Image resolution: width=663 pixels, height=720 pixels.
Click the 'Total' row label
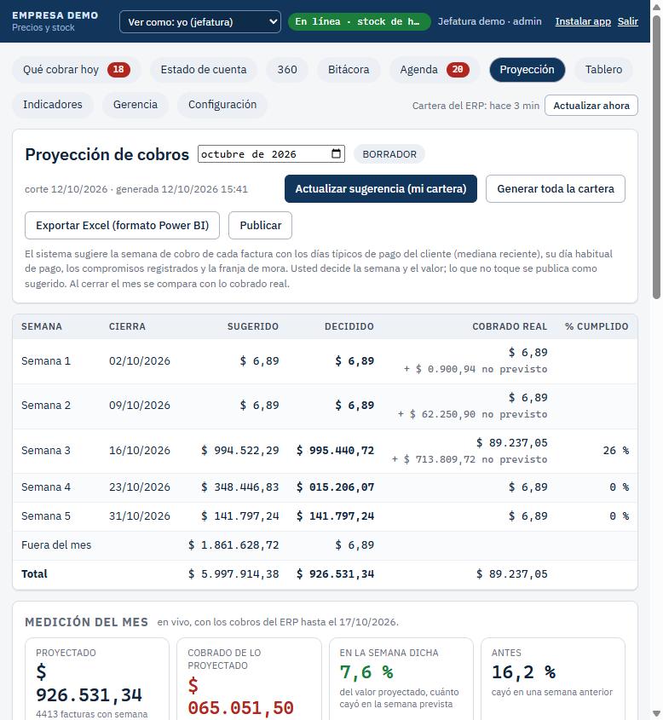pyautogui.click(x=34, y=574)
